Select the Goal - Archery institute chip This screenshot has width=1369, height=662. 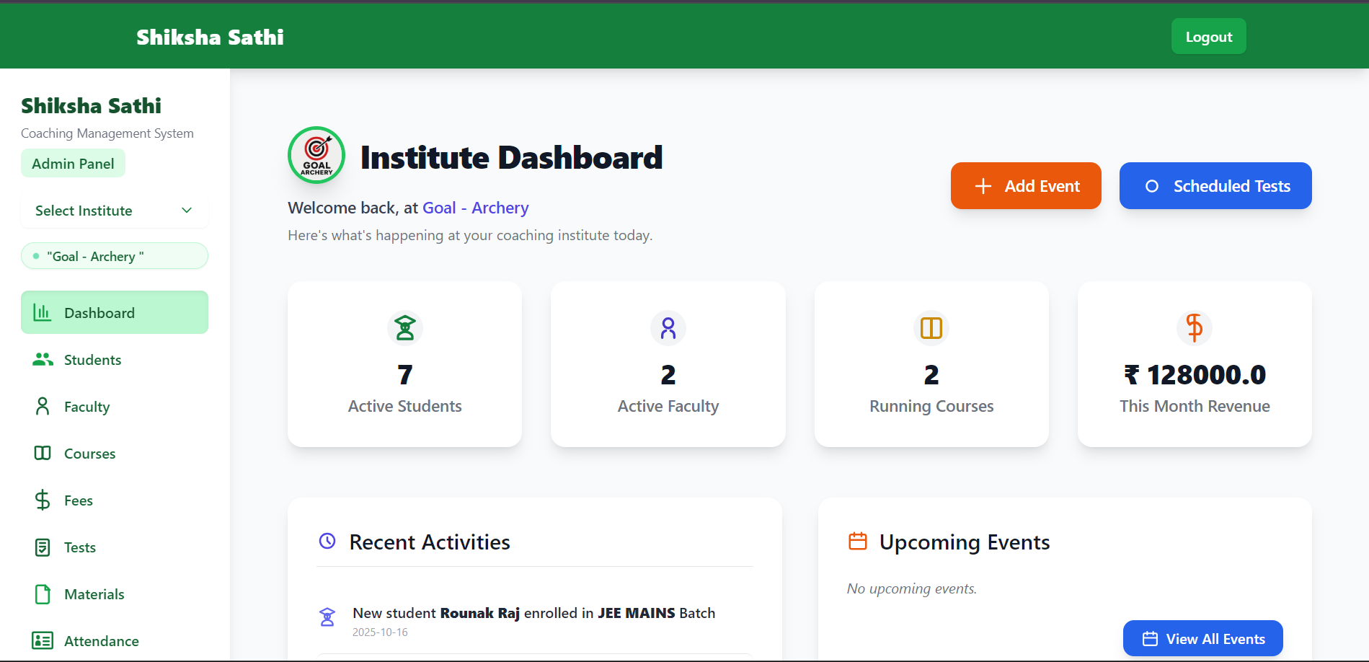114,255
